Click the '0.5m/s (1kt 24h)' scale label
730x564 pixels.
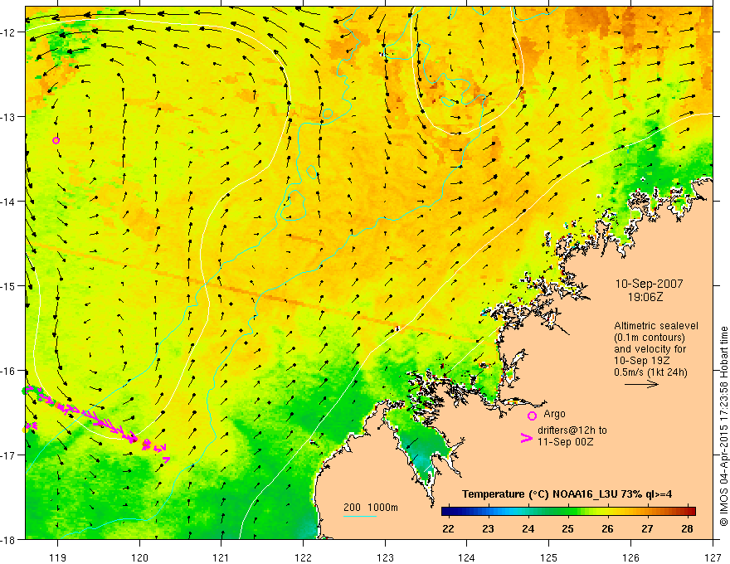pyautogui.click(x=651, y=372)
